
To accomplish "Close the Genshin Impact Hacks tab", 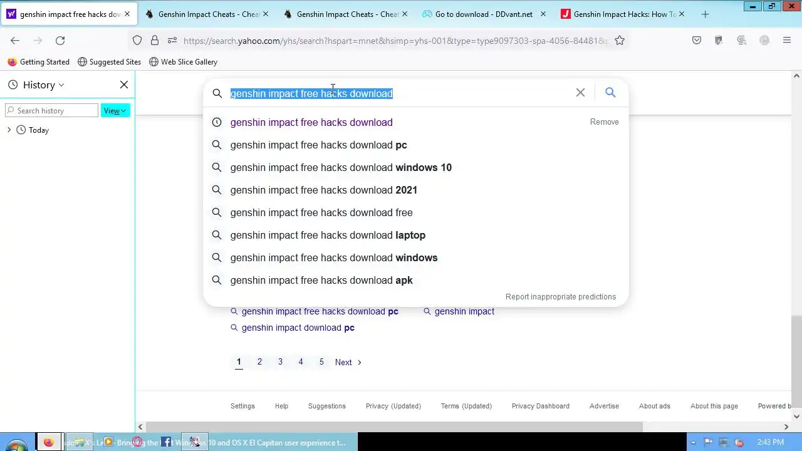I will pos(682,14).
